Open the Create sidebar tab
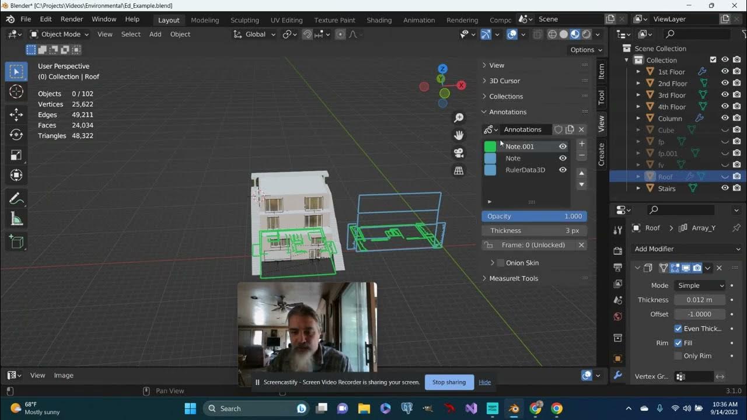This screenshot has width=747, height=420. [x=602, y=155]
